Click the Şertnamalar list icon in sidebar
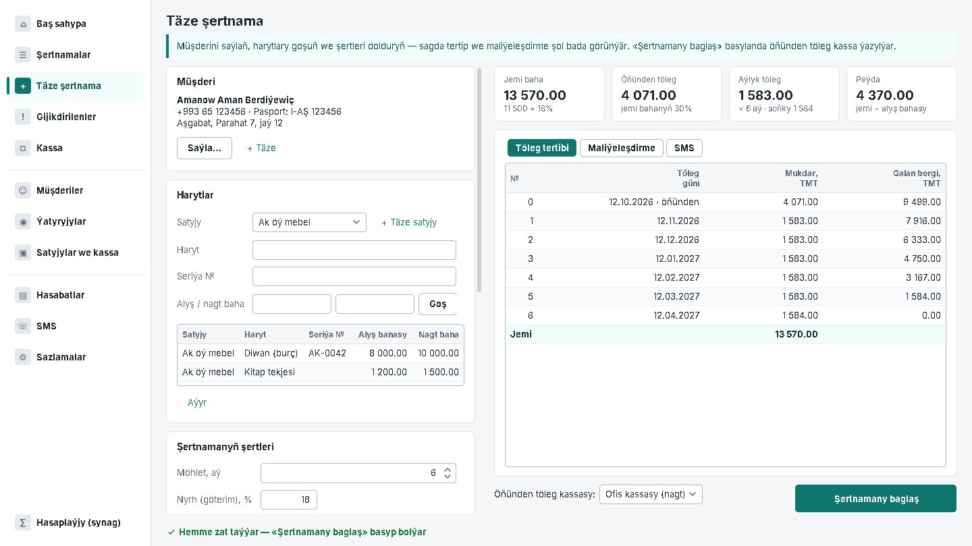 click(23, 55)
